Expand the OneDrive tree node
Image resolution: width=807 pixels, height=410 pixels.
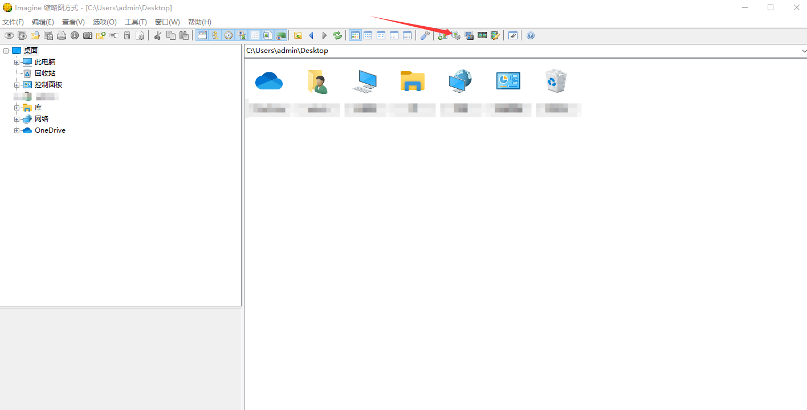pos(17,130)
